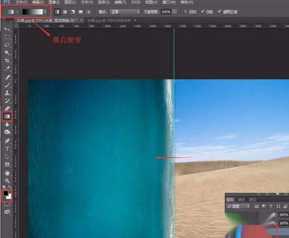This screenshot has width=289, height=238.
Task: Choose Diamond gradient style
Action: [x=88, y=12]
